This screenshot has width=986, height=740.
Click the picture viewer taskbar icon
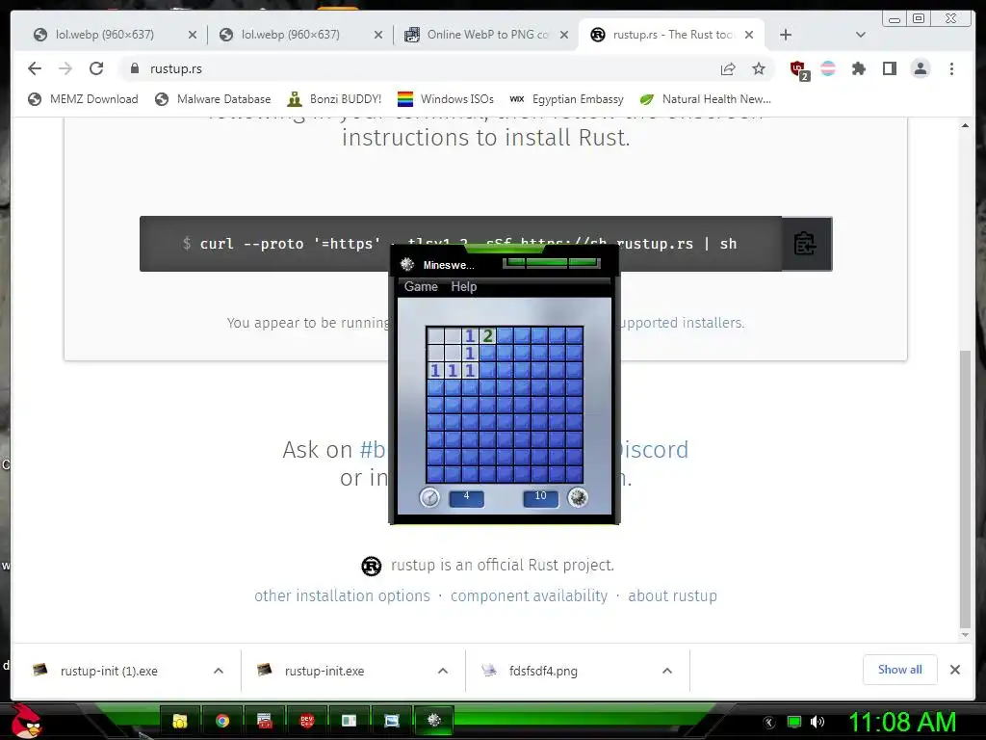(x=391, y=721)
